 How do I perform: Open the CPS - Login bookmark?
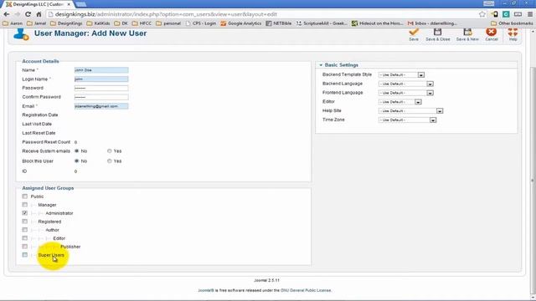tap(201, 23)
